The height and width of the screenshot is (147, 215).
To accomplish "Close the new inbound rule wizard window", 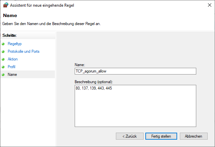I will (210, 5).
